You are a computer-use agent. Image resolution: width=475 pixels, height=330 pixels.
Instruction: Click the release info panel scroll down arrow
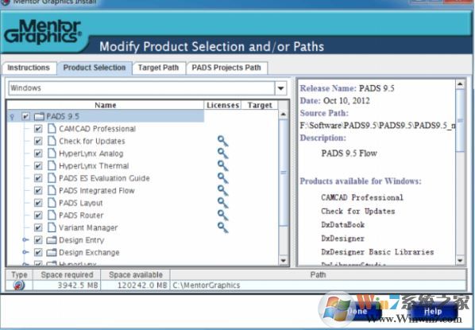460,260
